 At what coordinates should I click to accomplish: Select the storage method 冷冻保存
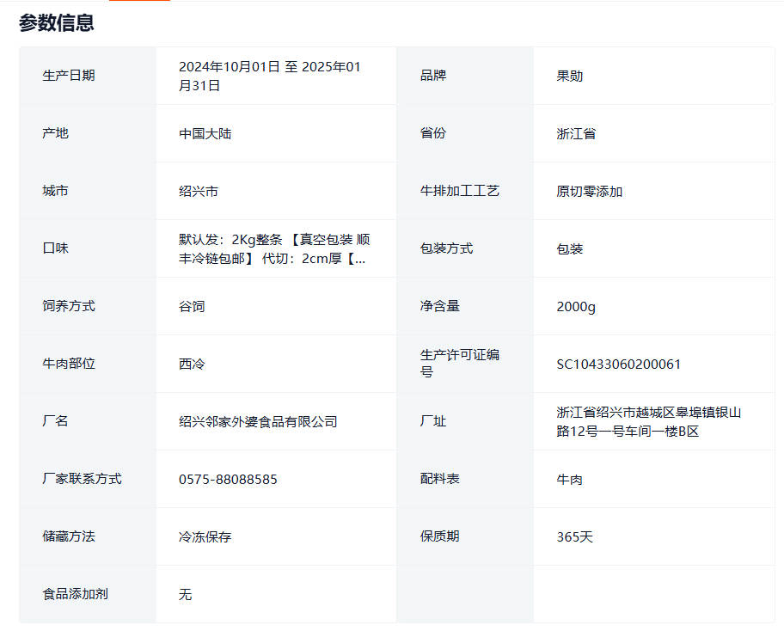click(205, 536)
